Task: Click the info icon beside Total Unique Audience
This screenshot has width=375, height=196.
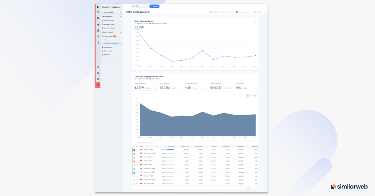Action: pyautogui.click(x=154, y=21)
